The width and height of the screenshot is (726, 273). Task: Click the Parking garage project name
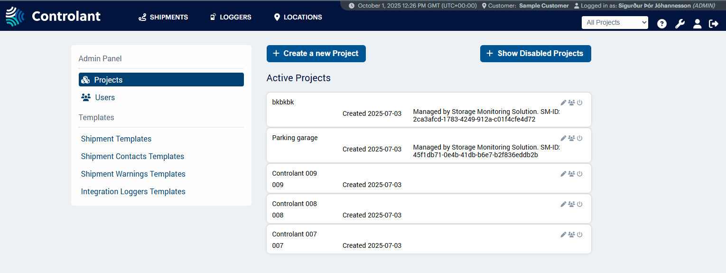click(x=295, y=138)
